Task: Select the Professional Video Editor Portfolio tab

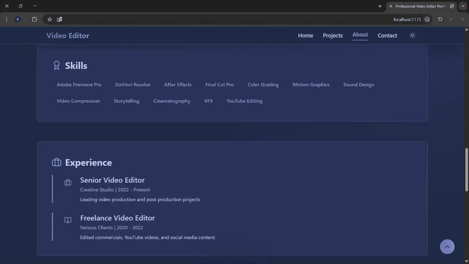Action: click(421, 6)
